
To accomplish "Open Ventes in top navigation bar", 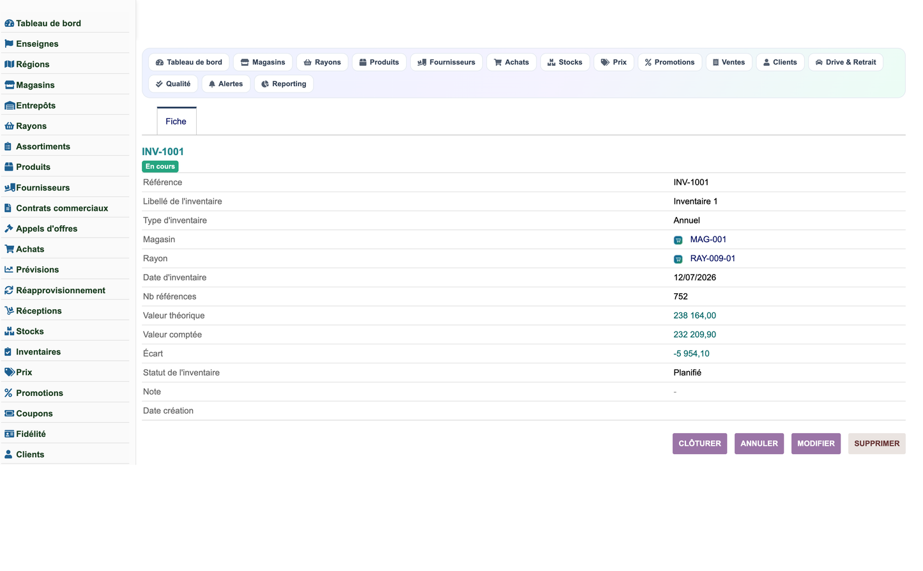I will click(729, 62).
